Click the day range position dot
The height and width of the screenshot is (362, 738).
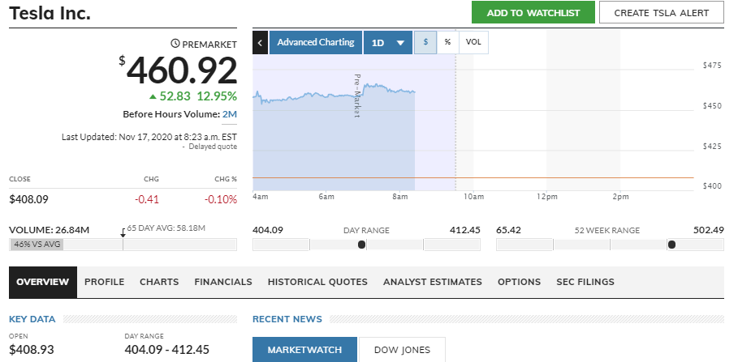(361, 244)
